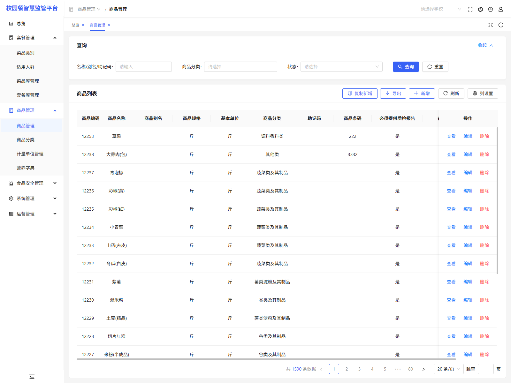Select 商品分类 in the sidebar
511x383 pixels.
[26, 140]
